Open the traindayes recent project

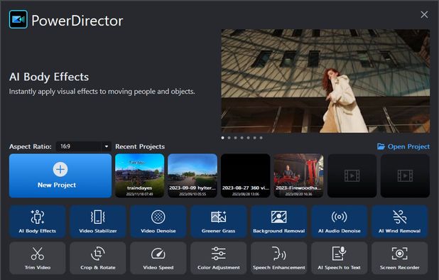(139, 176)
